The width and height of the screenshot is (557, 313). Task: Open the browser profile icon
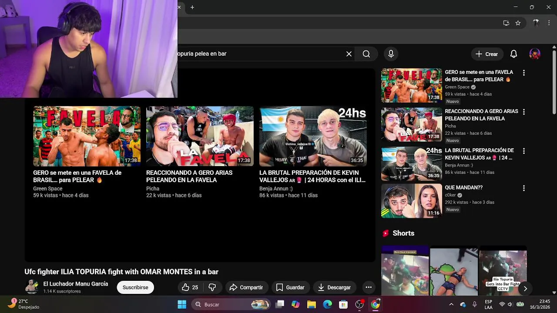click(x=536, y=23)
